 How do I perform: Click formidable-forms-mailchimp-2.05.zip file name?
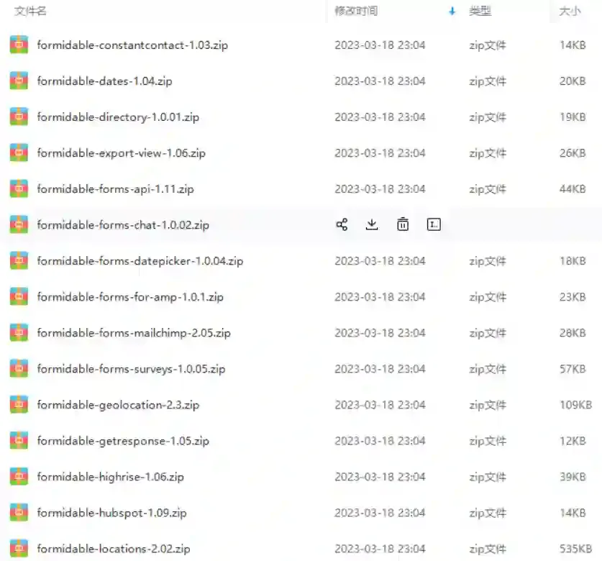tap(134, 333)
